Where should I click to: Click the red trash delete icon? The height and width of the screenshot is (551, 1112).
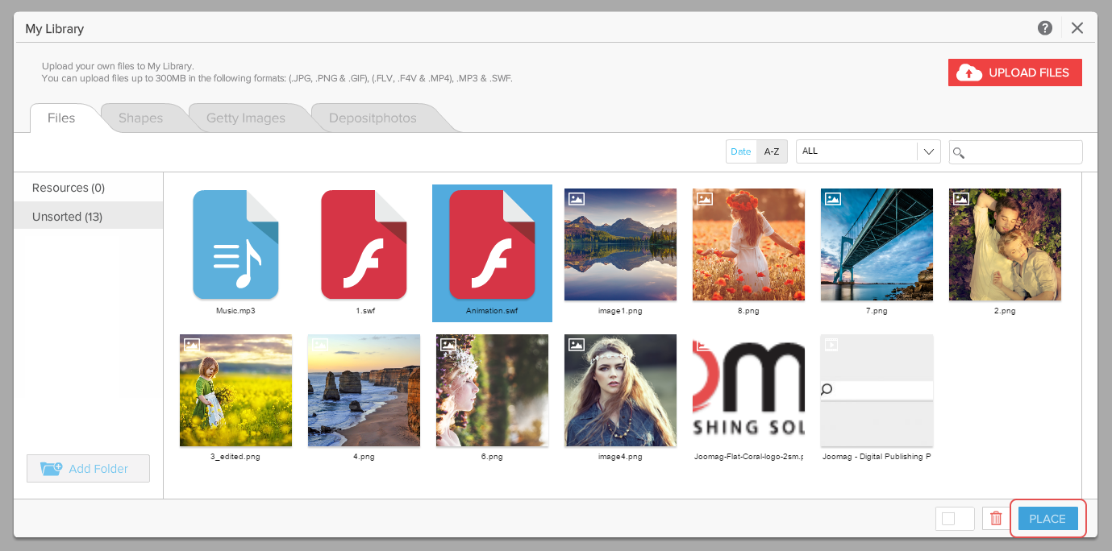coord(996,519)
